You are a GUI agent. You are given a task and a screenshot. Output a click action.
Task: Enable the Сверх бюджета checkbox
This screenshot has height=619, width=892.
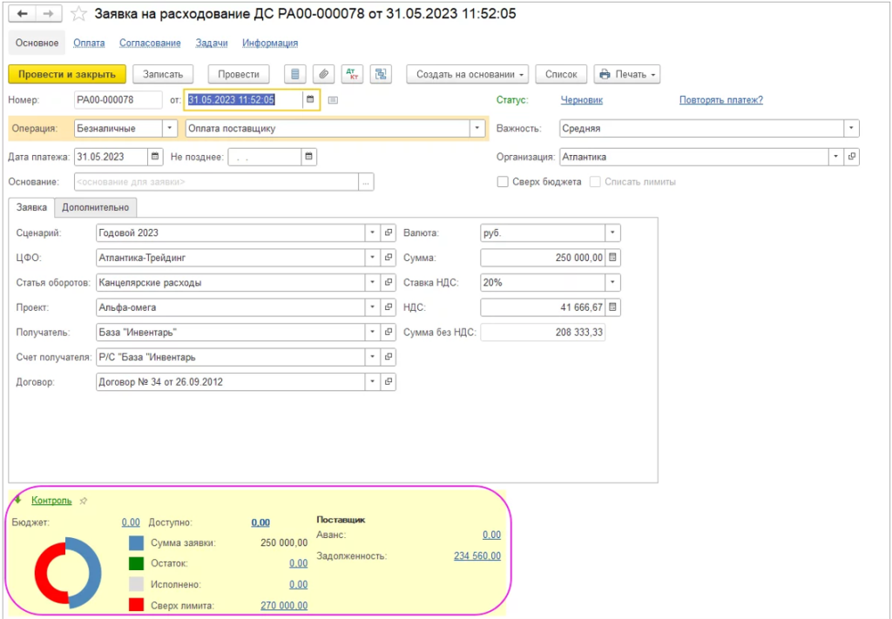[x=503, y=182]
